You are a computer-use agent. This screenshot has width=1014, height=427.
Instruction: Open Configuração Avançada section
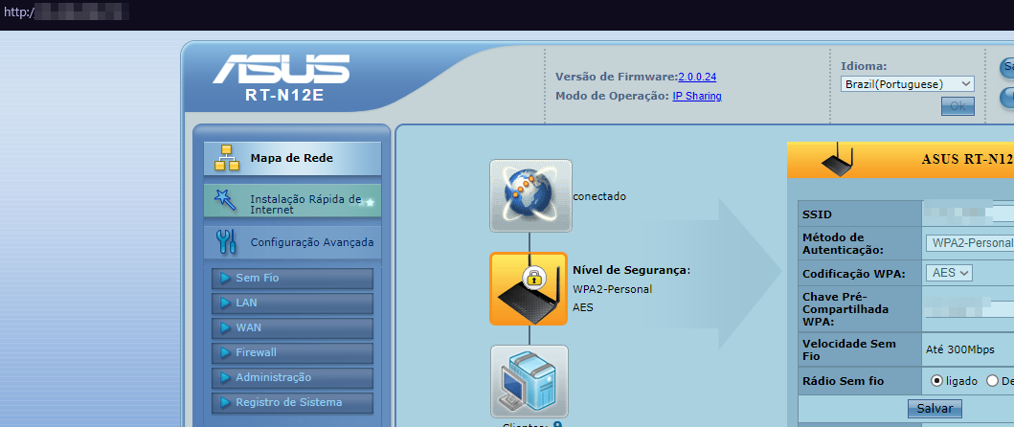click(292, 242)
